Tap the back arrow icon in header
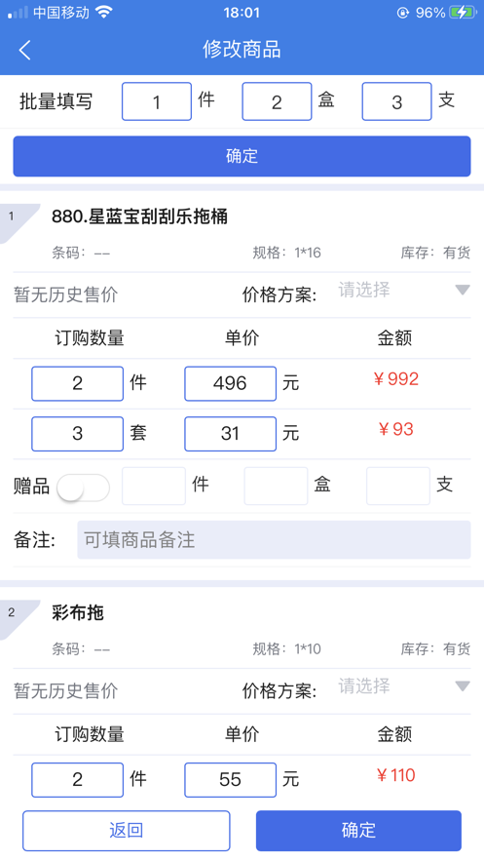Viewport: 484px width, 861px height. click(24, 50)
